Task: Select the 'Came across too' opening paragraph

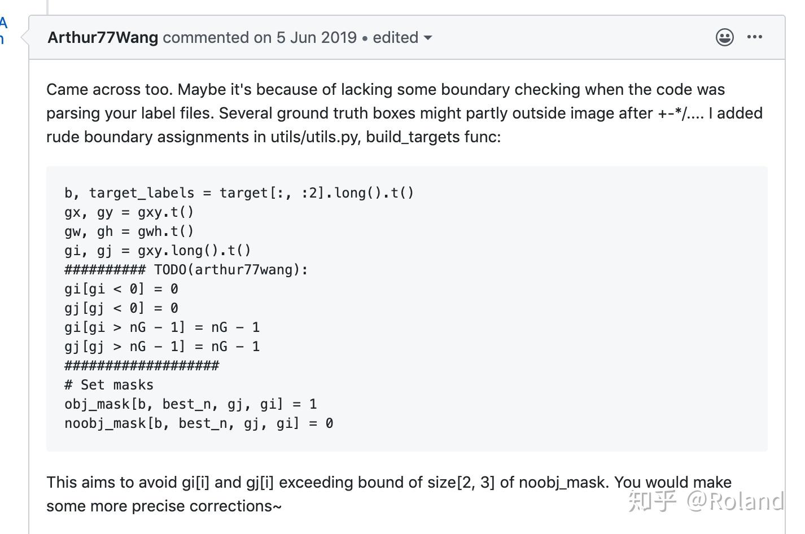Action: tap(404, 113)
